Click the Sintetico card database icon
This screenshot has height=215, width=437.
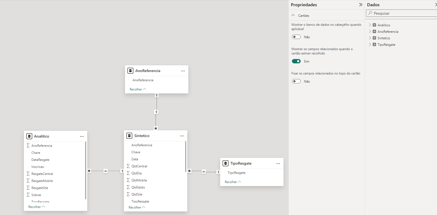pyautogui.click(x=130, y=136)
